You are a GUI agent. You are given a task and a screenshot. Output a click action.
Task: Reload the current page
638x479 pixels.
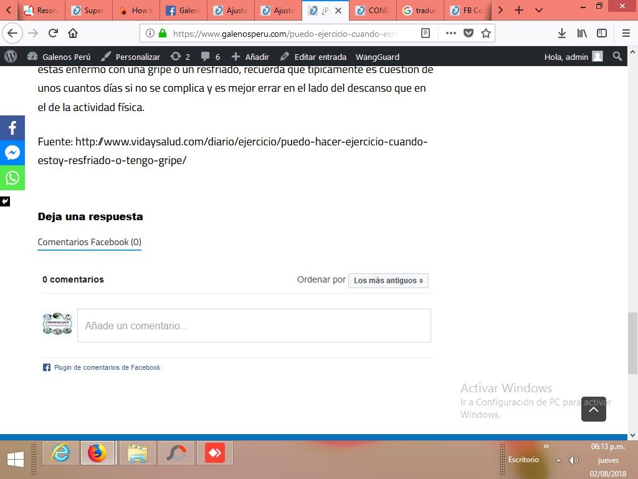54,33
